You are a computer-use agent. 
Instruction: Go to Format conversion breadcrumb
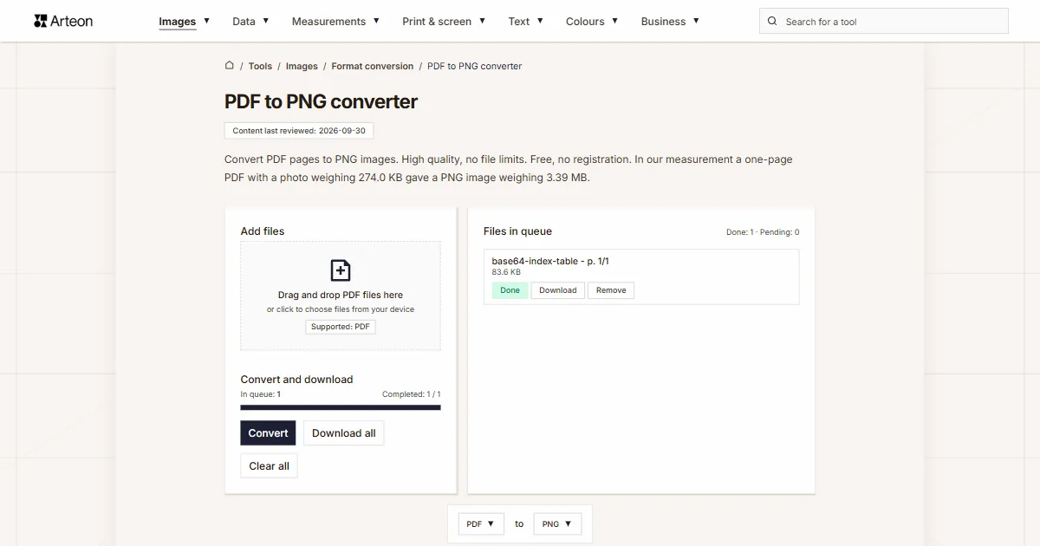coord(373,66)
